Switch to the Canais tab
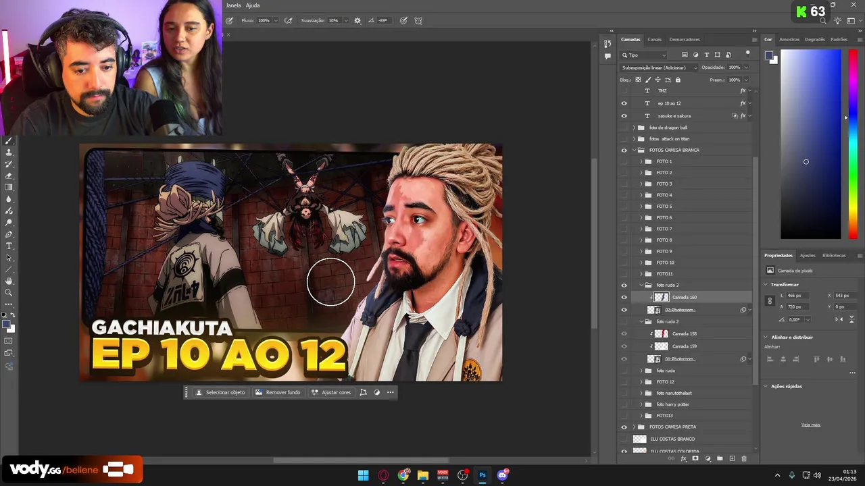The image size is (865, 486). tap(654, 39)
